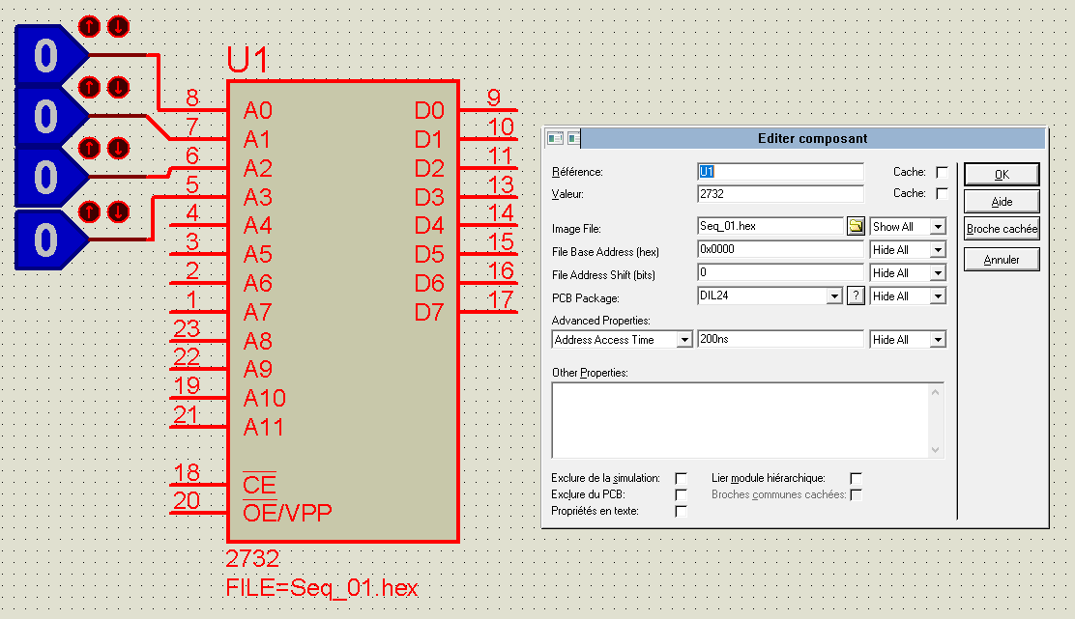Open the Broche cachée dialog button
Viewport: 1075px width, 619px height.
pos(1002,230)
